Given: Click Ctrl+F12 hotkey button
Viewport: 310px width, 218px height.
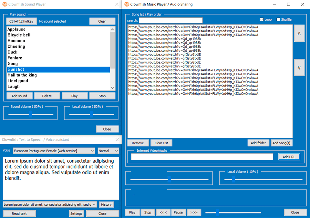Looking at the screenshot, I should click(22, 21).
